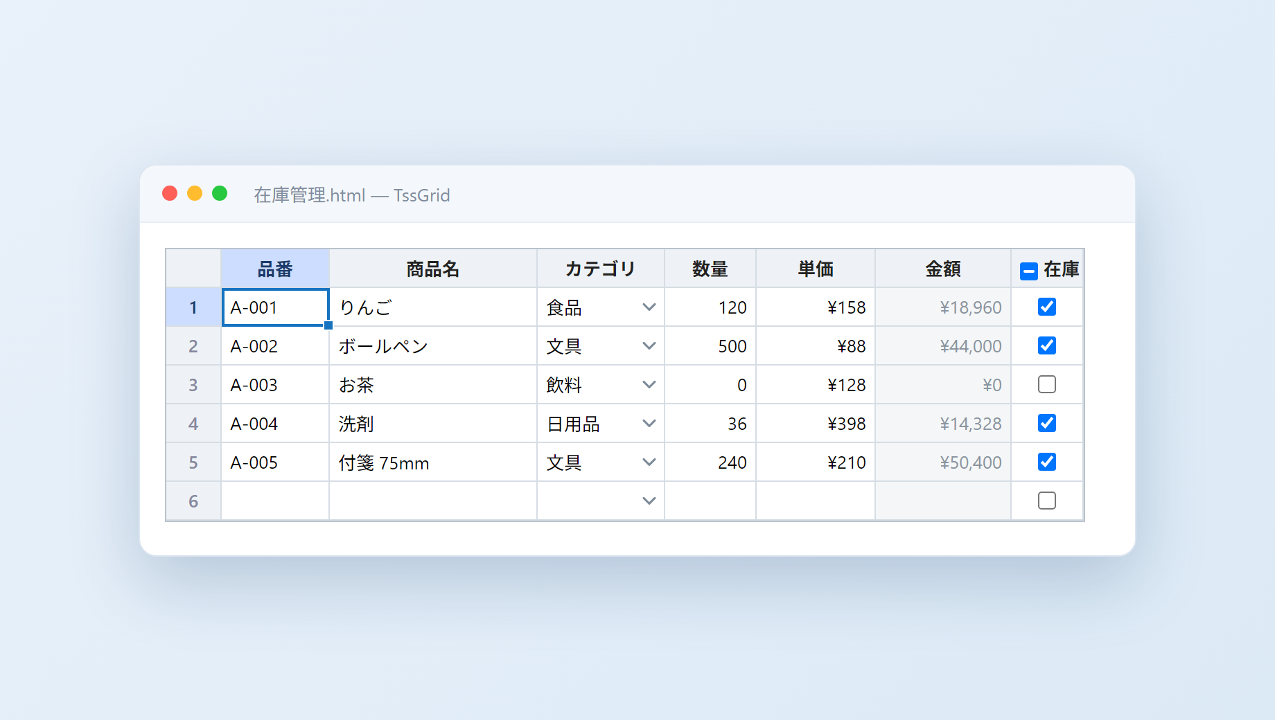Click the 洗剤 product name cell

pos(433,424)
